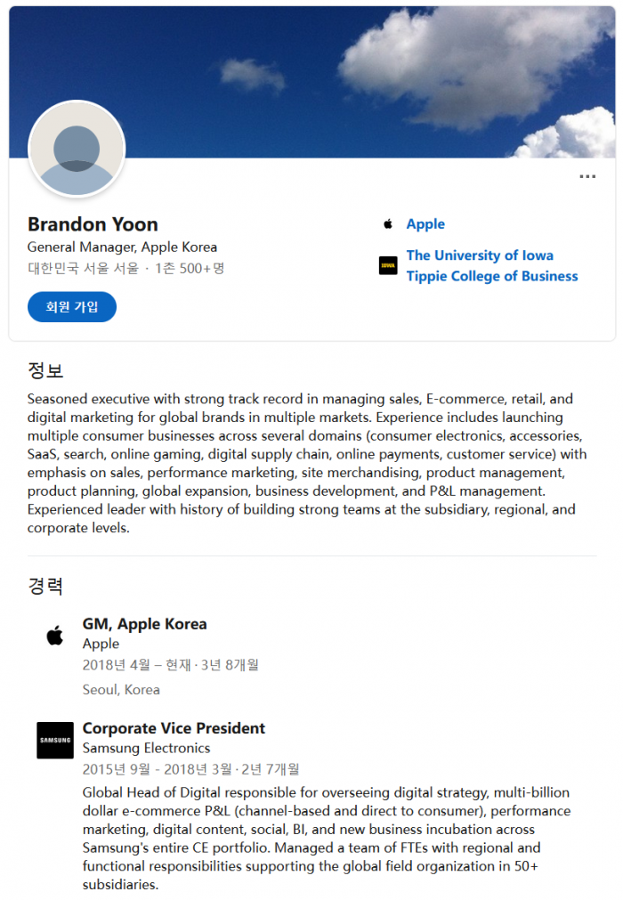This screenshot has width=623, height=900.
Task: Click the 1촌 500+명 connections text
Action: tap(187, 268)
